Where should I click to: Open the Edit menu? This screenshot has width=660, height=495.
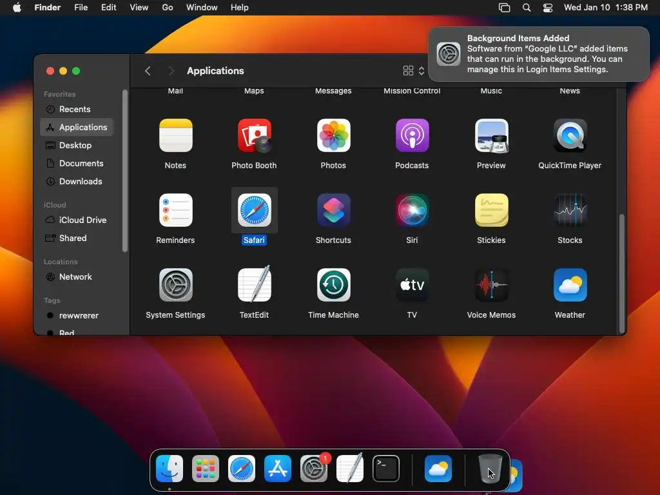(108, 8)
